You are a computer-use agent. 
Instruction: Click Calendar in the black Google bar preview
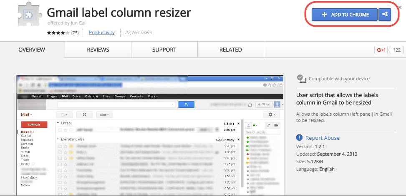[92, 96]
